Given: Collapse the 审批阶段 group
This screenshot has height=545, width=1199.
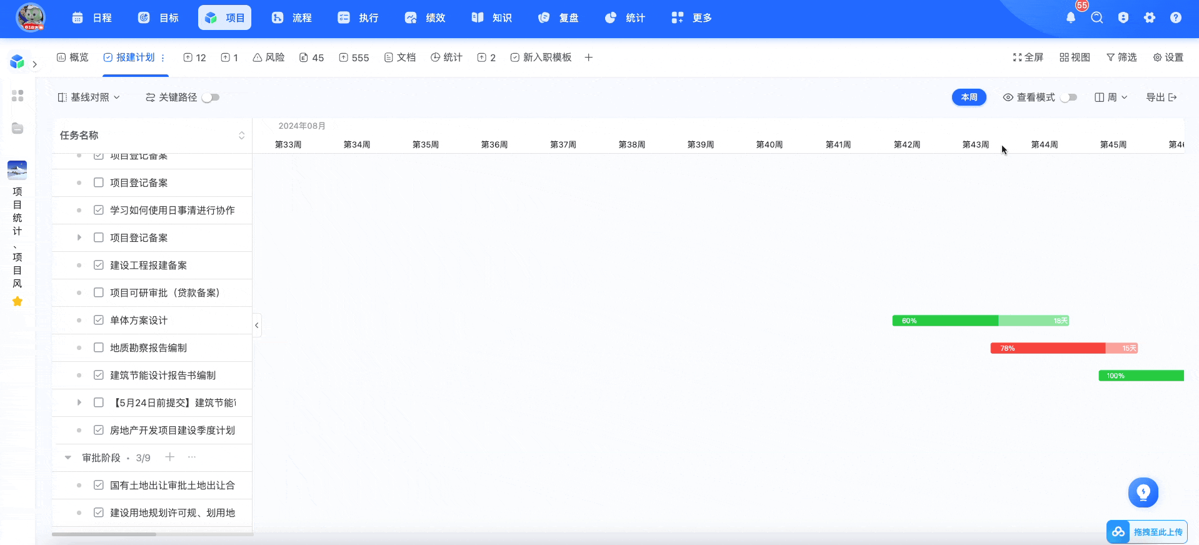Looking at the screenshot, I should (x=68, y=457).
